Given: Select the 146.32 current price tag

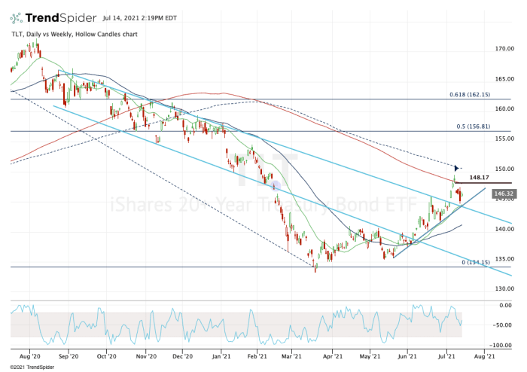Looking at the screenshot, I should tap(502, 194).
